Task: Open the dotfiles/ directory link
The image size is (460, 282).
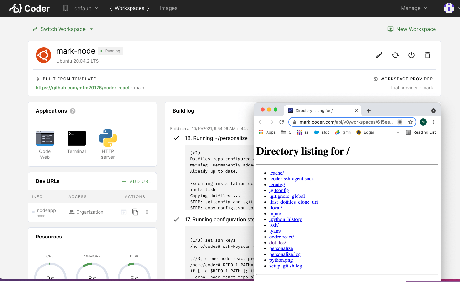Action: click(x=278, y=243)
